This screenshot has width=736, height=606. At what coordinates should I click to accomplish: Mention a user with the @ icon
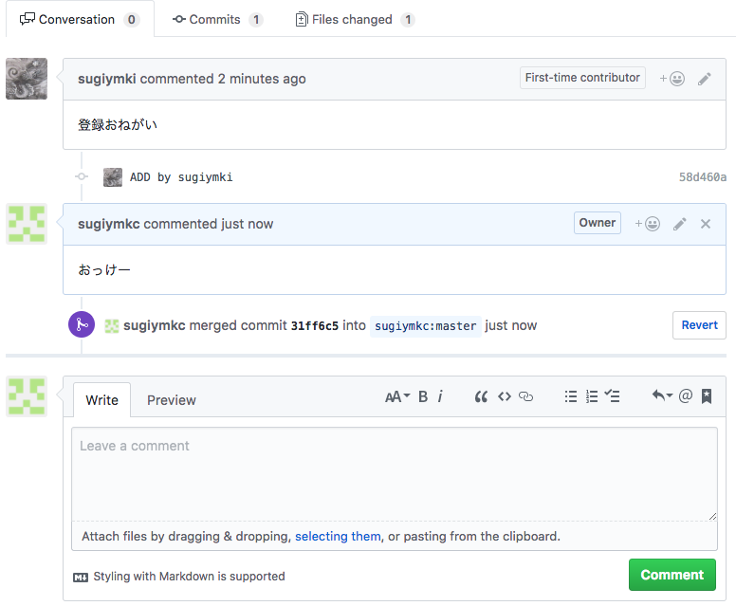click(x=686, y=396)
